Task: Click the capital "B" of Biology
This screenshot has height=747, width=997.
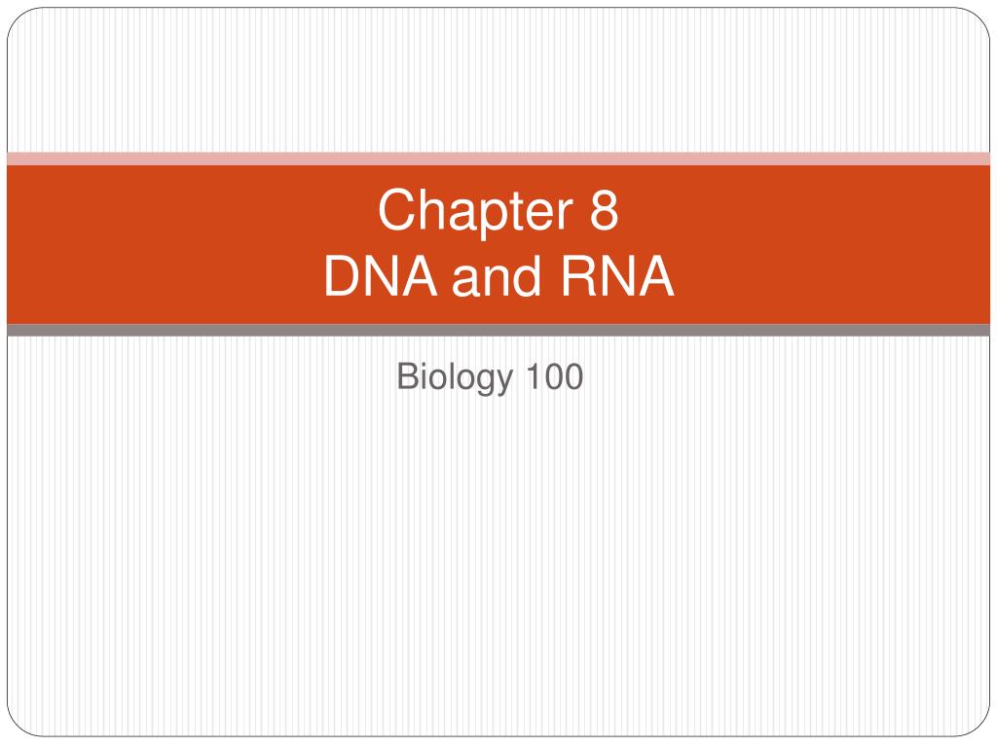Action: tap(407, 376)
